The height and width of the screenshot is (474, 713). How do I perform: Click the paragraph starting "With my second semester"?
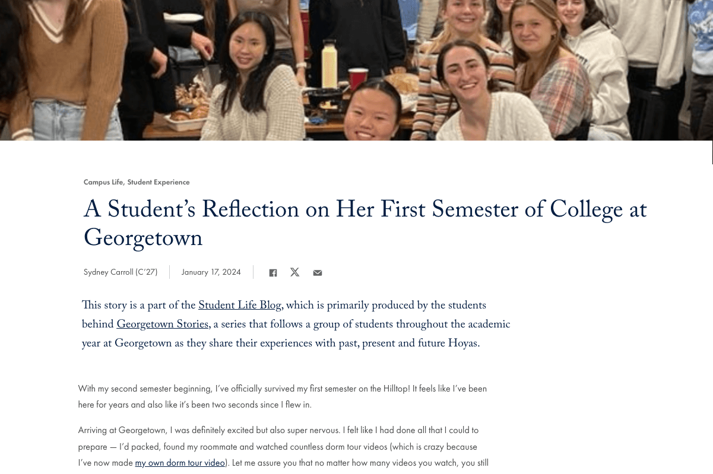pos(282,396)
